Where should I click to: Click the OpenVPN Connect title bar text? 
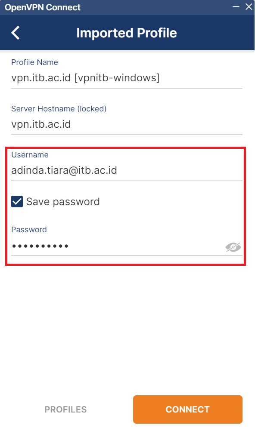pyautogui.click(x=43, y=7)
